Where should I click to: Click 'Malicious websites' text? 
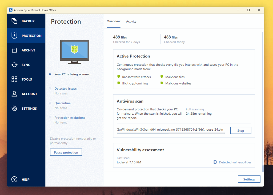click(x=178, y=84)
